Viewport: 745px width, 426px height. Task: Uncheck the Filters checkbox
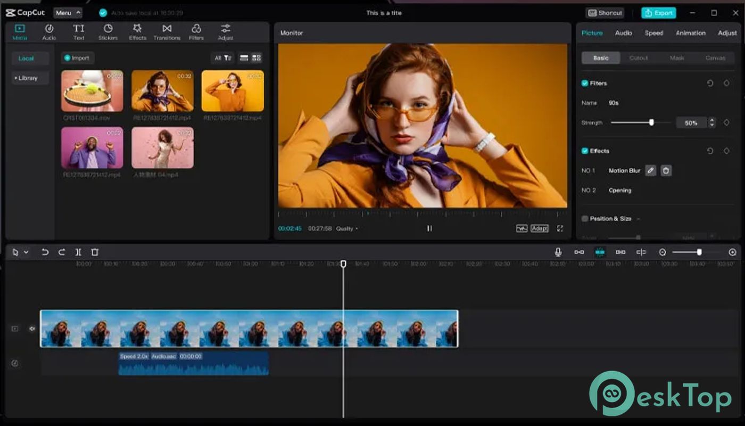[x=585, y=84]
